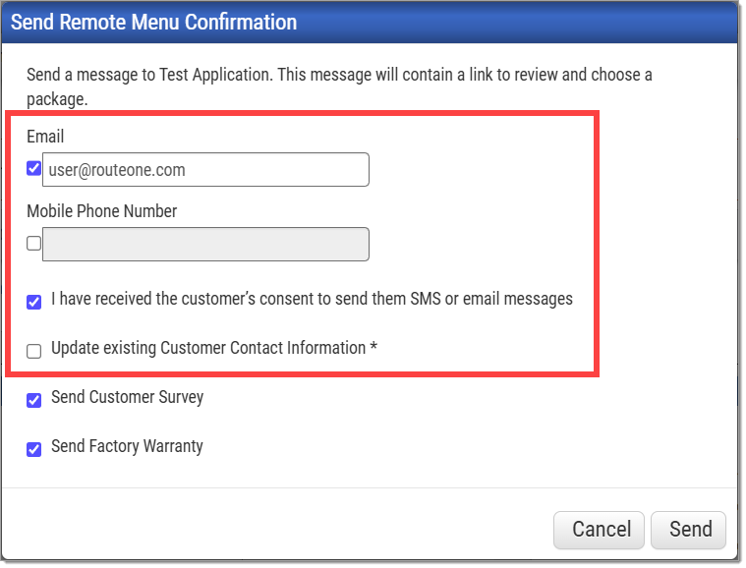The width and height of the screenshot is (746, 568).
Task: Click the divider line above the Cancel button
Action: (370, 488)
